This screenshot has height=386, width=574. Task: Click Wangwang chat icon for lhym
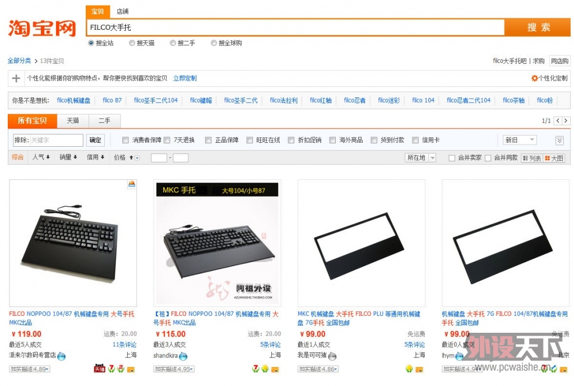459,356
